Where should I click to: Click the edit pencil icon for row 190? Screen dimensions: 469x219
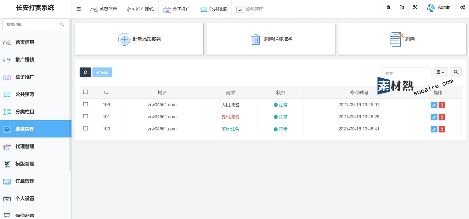click(434, 129)
